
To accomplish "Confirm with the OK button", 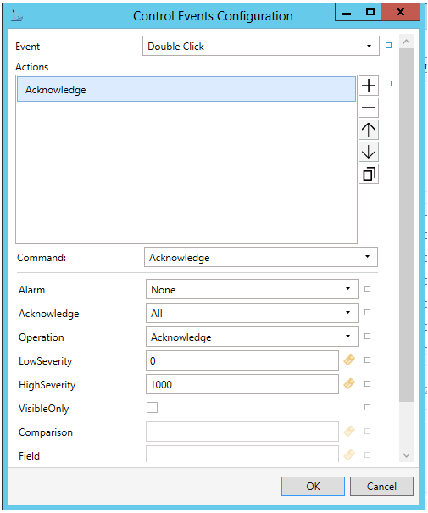I will (313, 486).
